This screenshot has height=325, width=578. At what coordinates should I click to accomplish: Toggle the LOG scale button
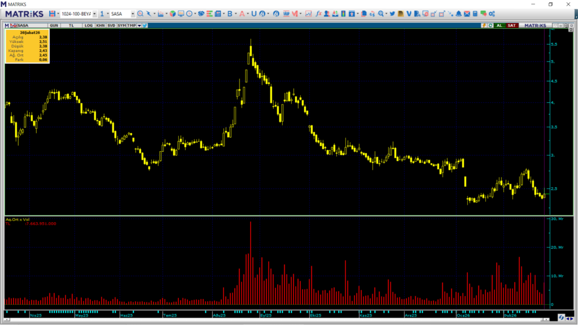click(x=87, y=25)
